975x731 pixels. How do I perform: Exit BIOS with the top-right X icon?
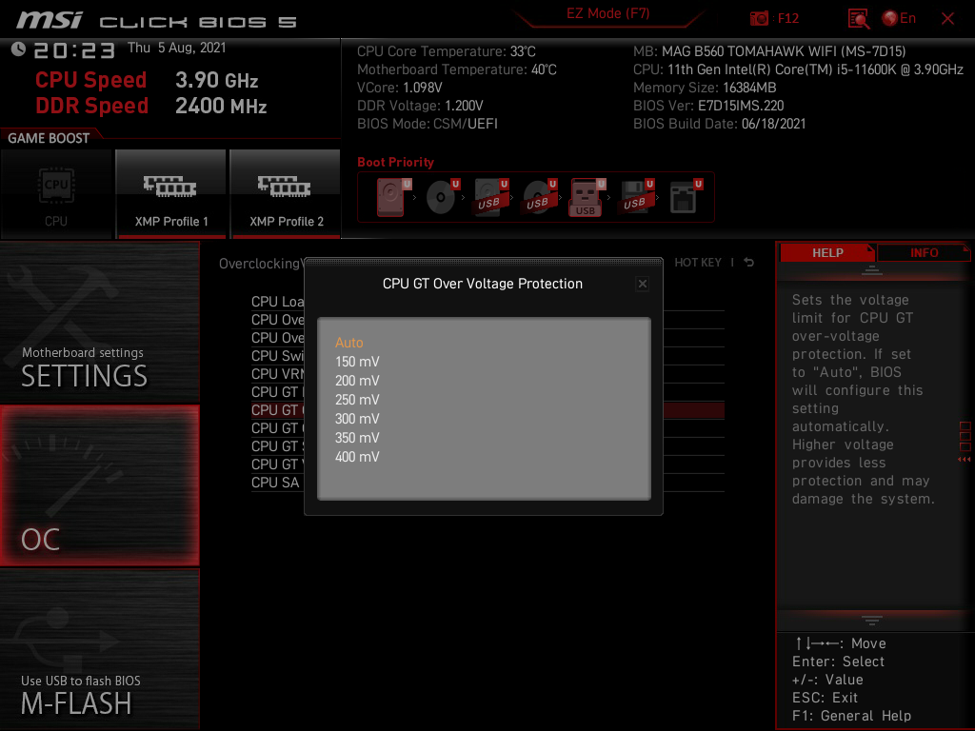click(x=947, y=19)
